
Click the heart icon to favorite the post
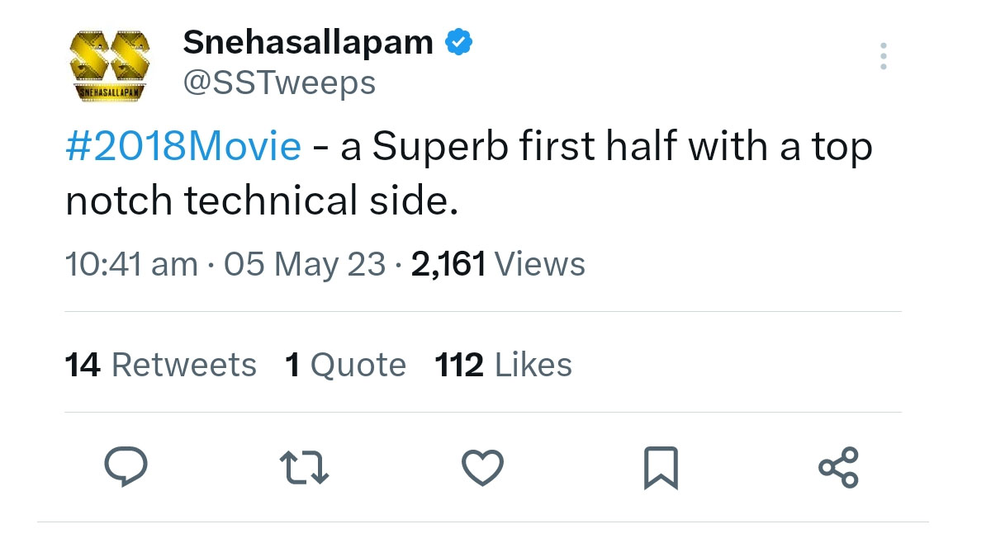pos(483,468)
